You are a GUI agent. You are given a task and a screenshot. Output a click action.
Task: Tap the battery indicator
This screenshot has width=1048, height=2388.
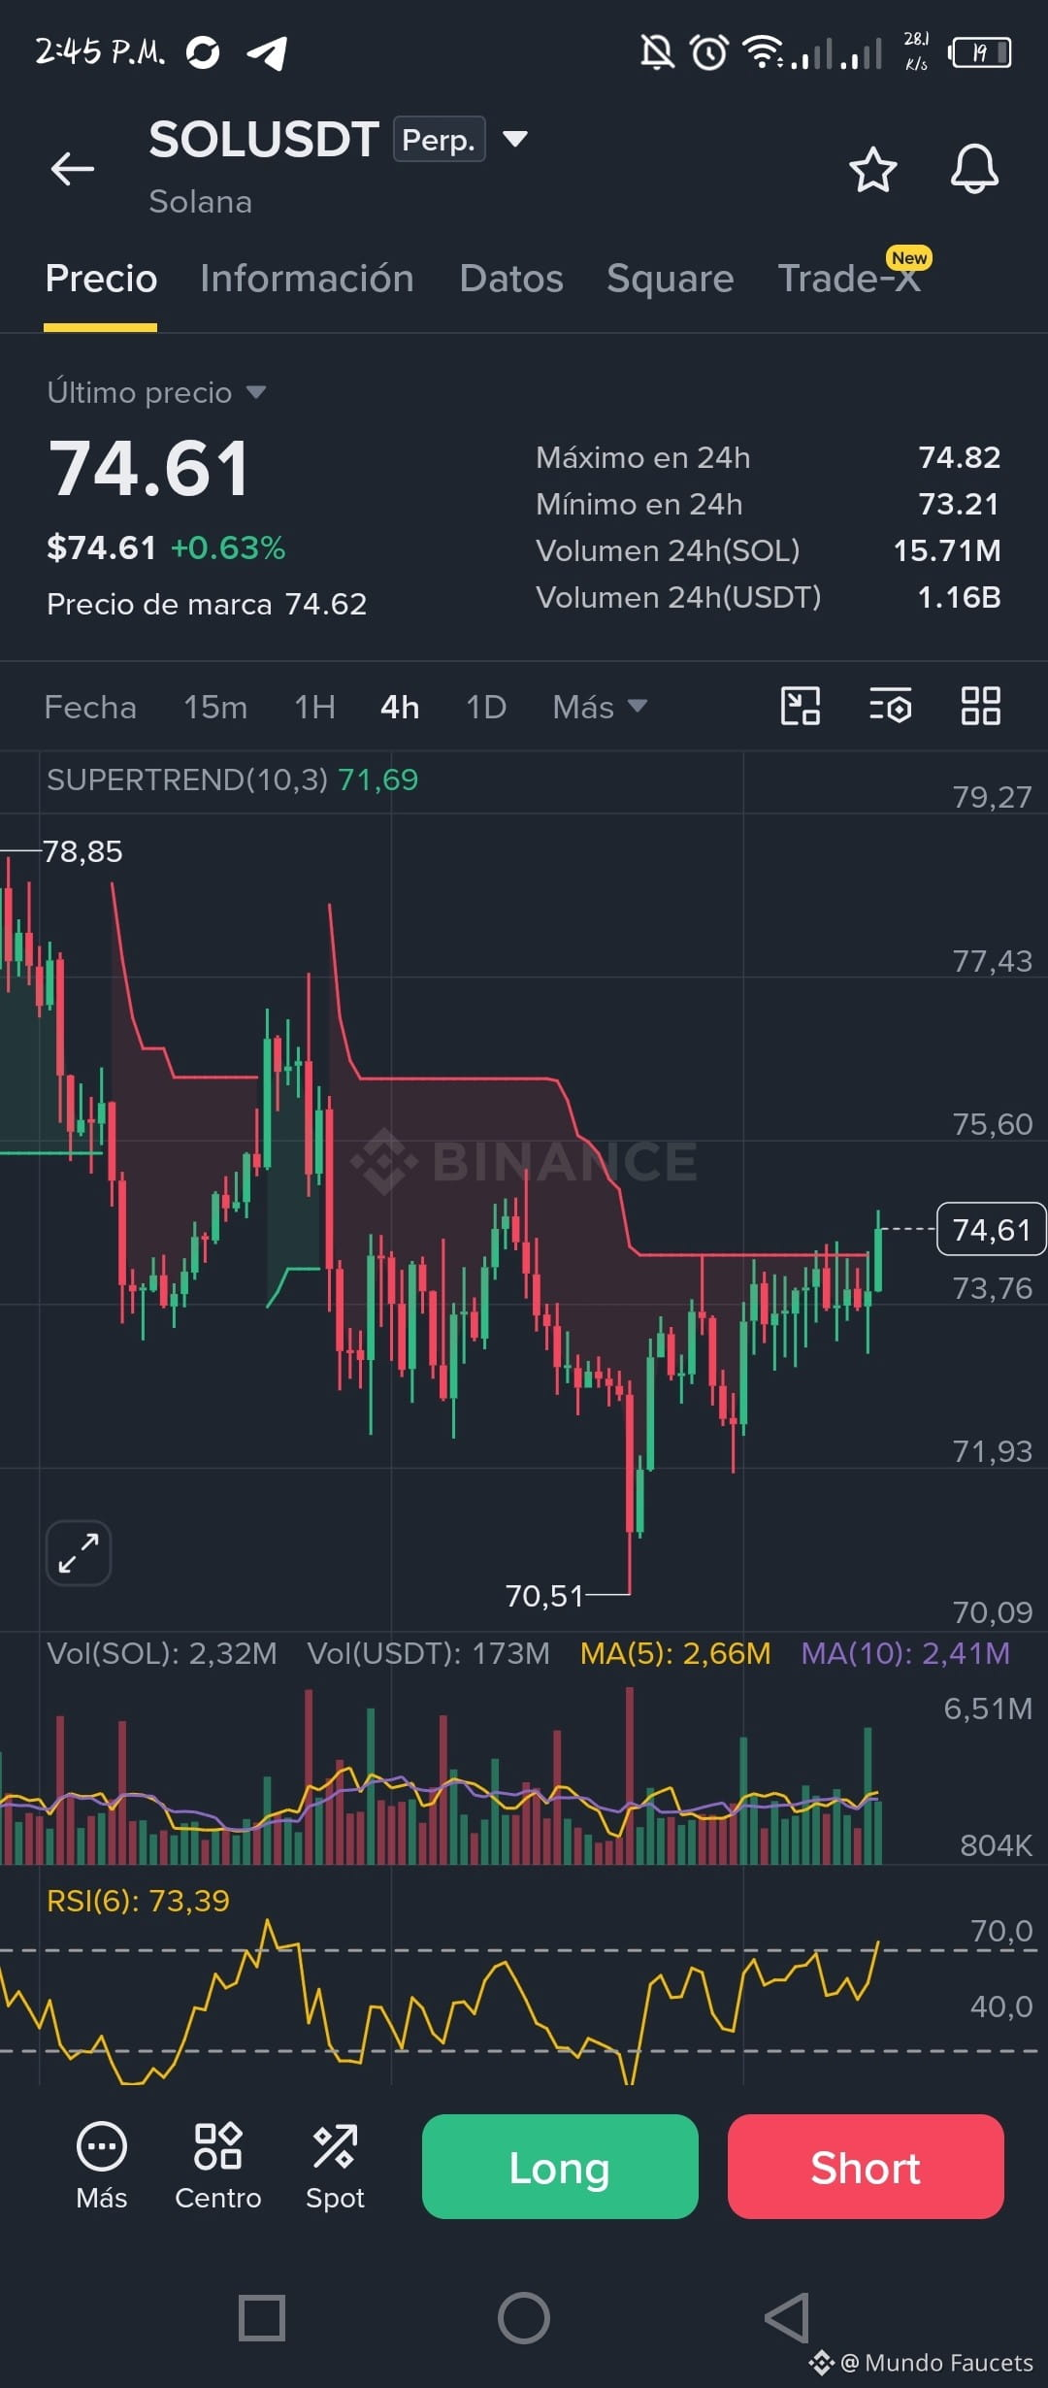(980, 51)
